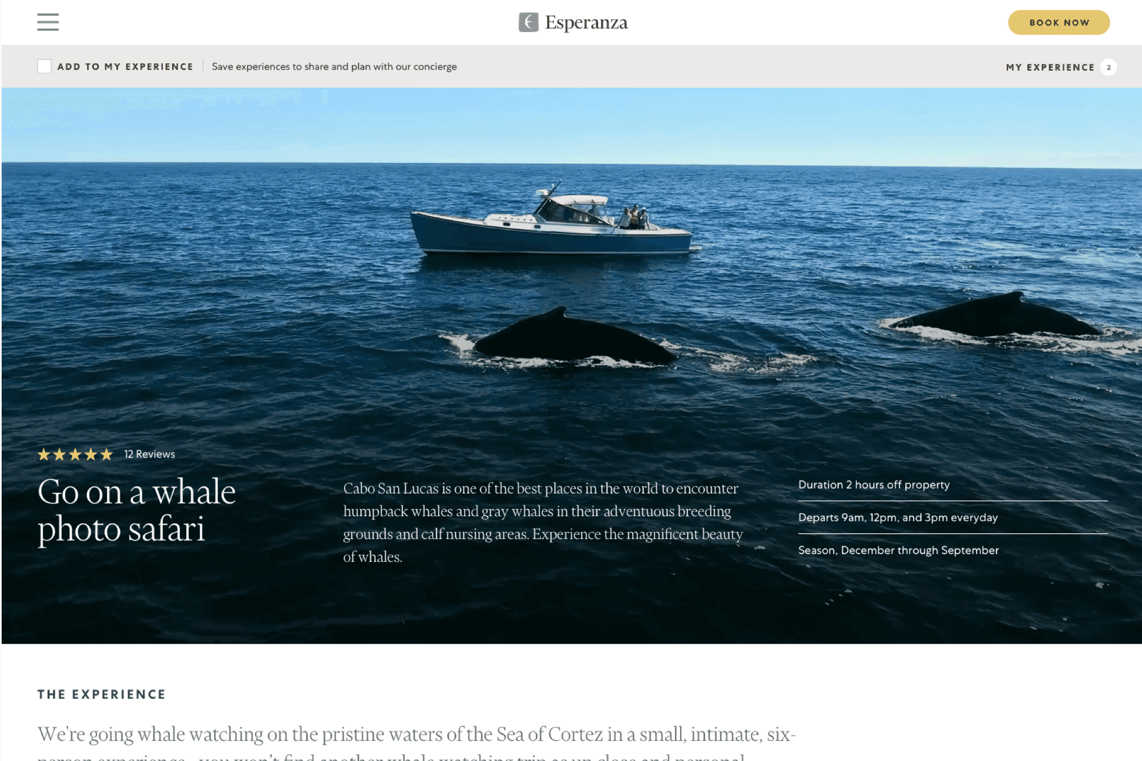Click the Esperanza logo emblem
The width and height of the screenshot is (1142, 761).
point(529,22)
